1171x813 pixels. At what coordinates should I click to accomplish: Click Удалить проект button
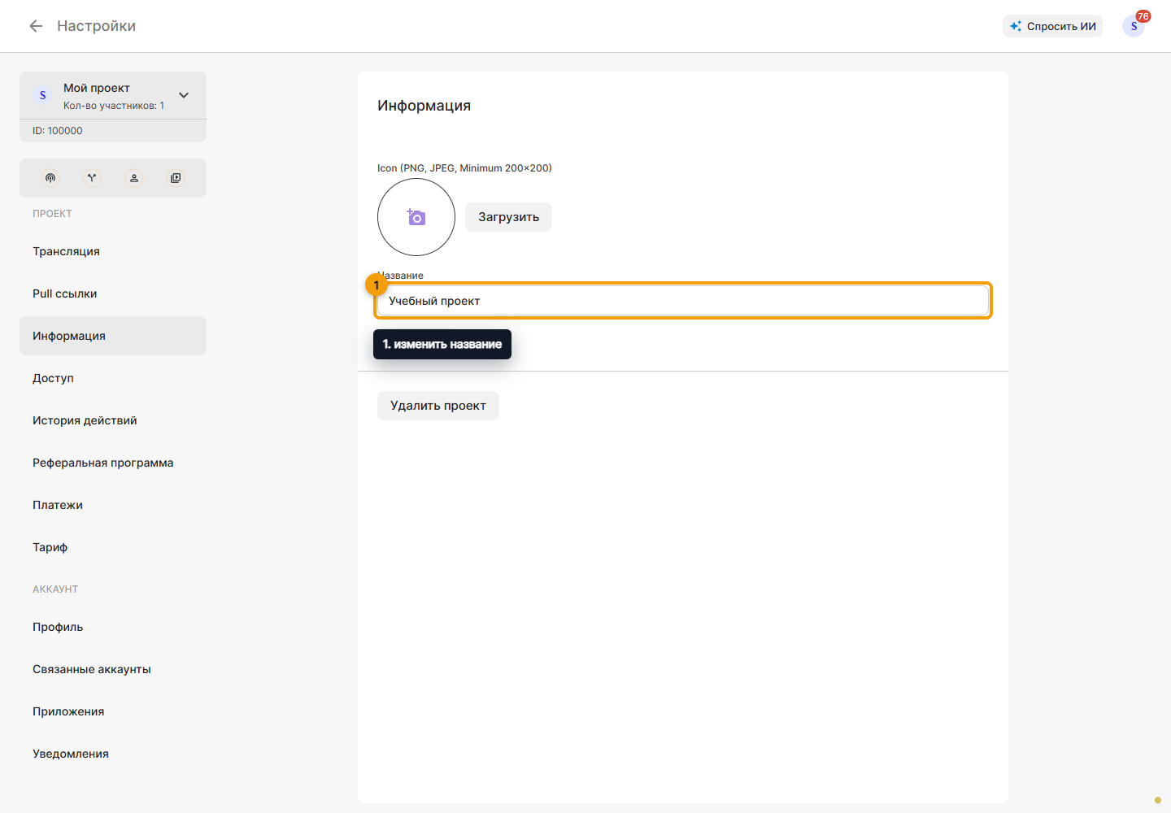coord(438,406)
